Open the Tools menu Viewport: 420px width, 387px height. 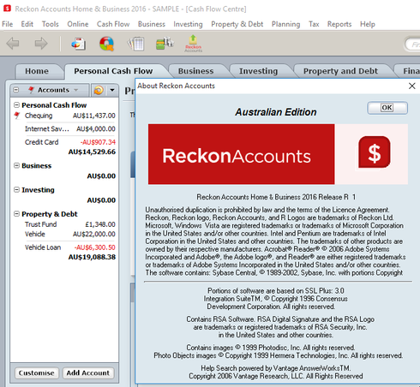click(51, 24)
